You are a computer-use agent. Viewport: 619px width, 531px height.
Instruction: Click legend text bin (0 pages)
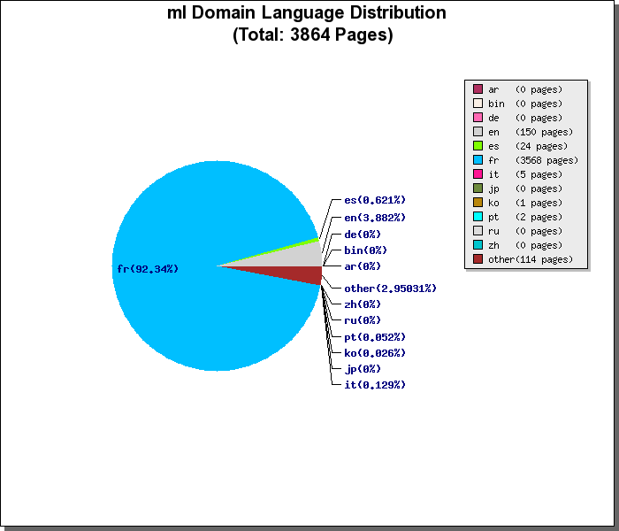tap(525, 104)
